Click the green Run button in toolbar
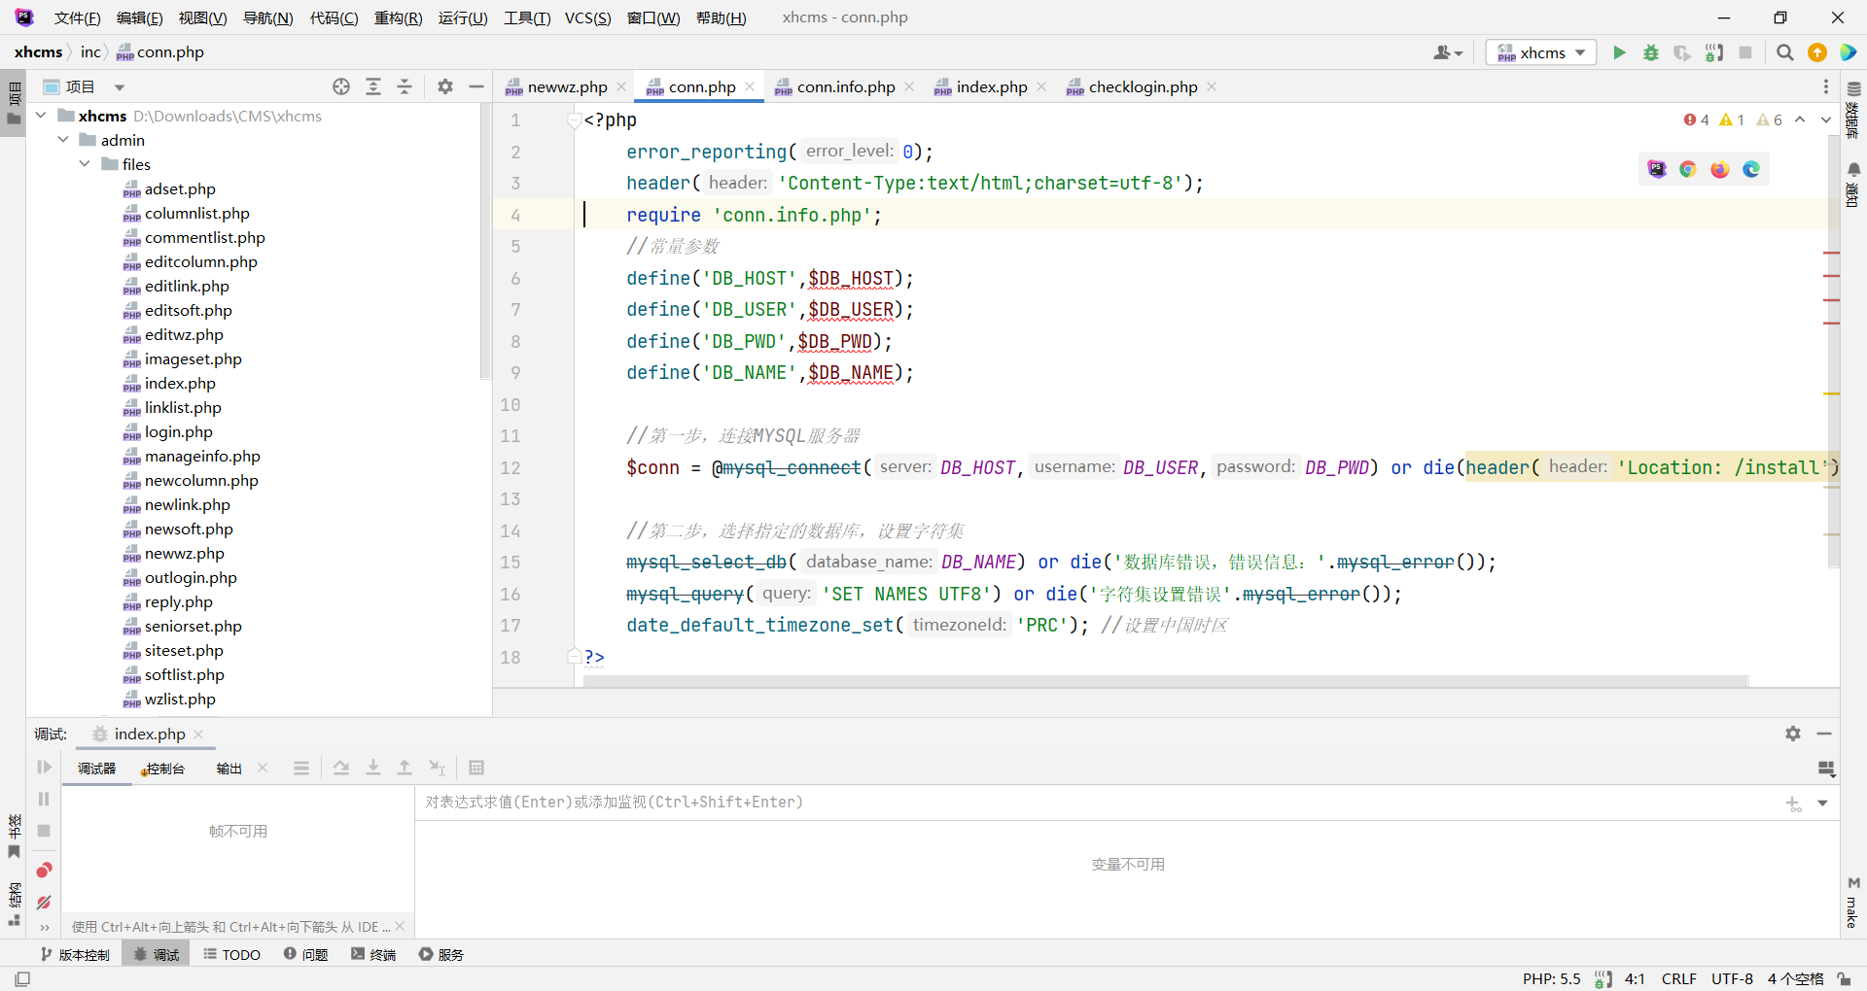The width and height of the screenshot is (1867, 991). (1619, 52)
